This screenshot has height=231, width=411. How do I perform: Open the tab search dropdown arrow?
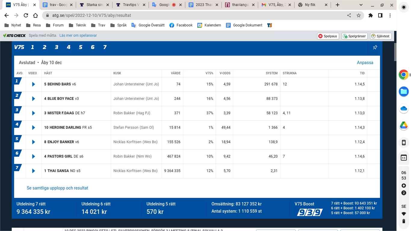(361, 5)
